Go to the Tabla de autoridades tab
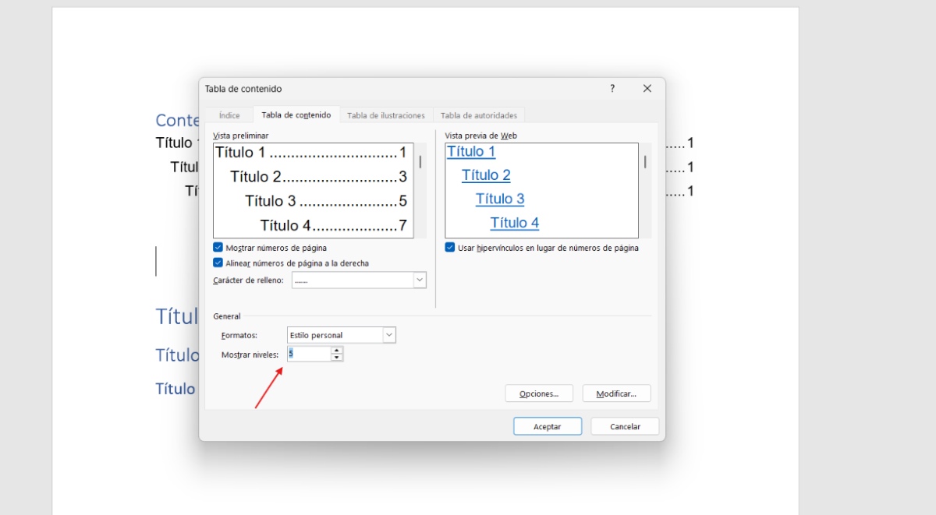This screenshot has width=936, height=515. [x=478, y=115]
